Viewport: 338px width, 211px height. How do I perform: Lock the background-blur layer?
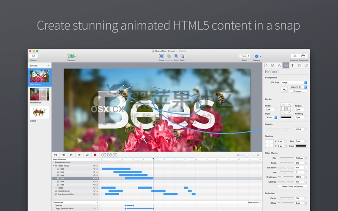click(97, 194)
